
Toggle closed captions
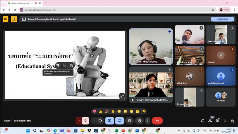pyautogui.click(x=129, y=121)
